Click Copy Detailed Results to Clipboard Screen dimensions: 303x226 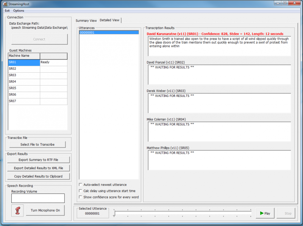(x=38, y=176)
